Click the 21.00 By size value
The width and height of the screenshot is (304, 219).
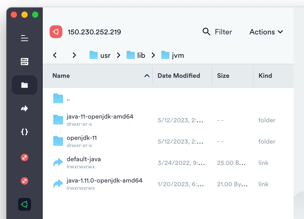[x=232, y=184]
